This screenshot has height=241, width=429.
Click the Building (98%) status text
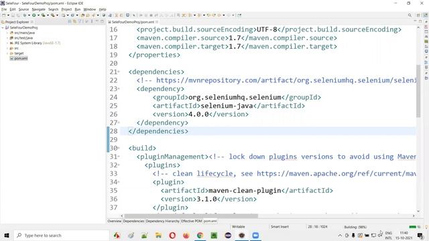tap(355, 227)
